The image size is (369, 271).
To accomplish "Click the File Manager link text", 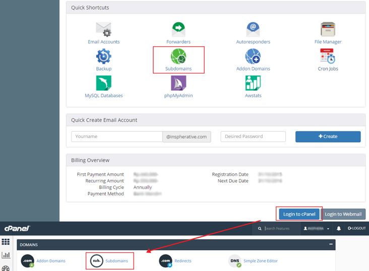I will (x=328, y=42).
